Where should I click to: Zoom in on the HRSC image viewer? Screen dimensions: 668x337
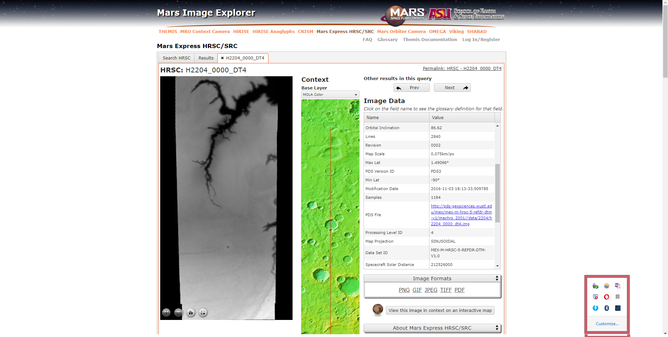pos(166,313)
